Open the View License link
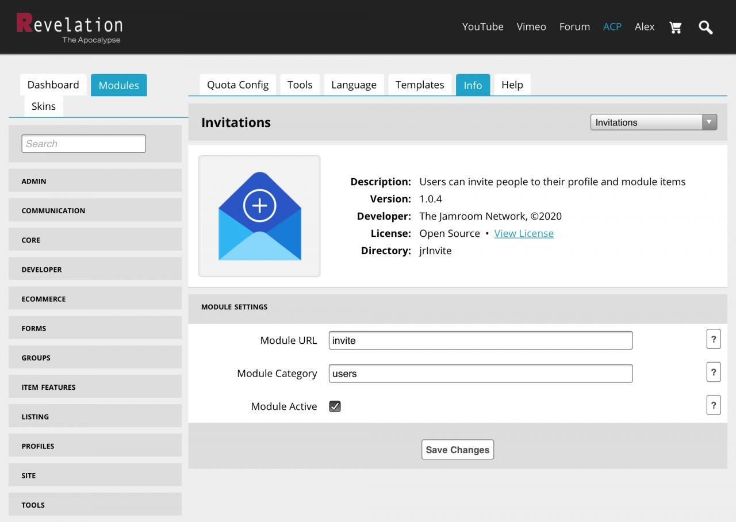This screenshot has height=522, width=736. click(524, 233)
